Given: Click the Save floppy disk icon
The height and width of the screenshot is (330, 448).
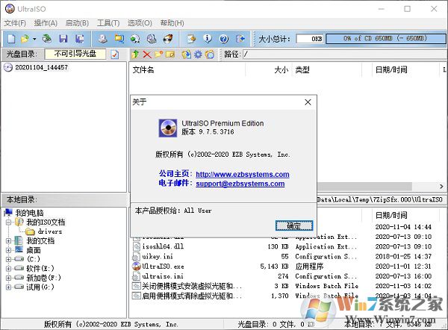Looking at the screenshot, I should 63,39.
